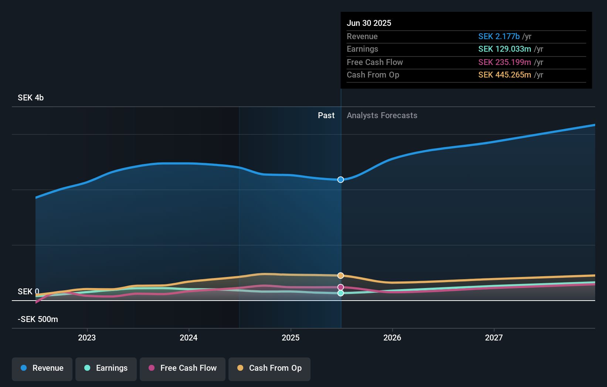This screenshot has width=607, height=387.
Task: Click the Jun 30 2025 tooltip date
Action: click(369, 23)
